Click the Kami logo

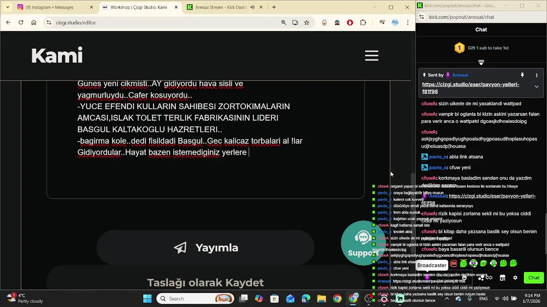pos(57,55)
